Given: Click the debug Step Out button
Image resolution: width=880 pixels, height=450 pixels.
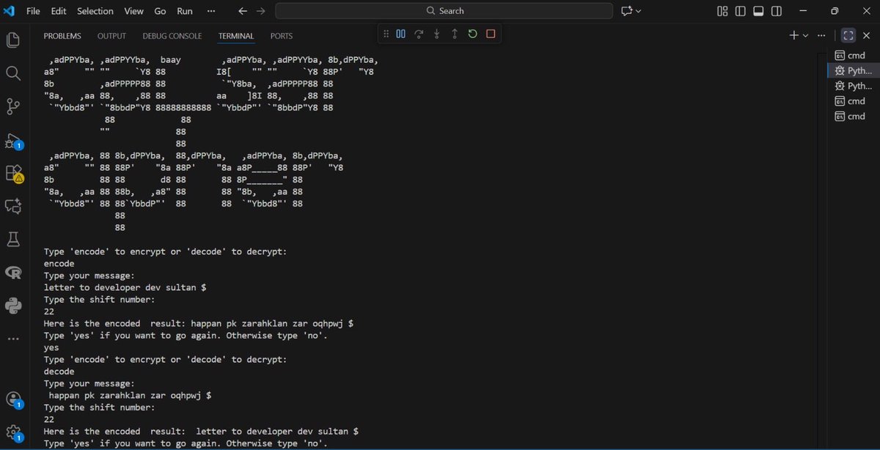Looking at the screenshot, I should [x=455, y=34].
